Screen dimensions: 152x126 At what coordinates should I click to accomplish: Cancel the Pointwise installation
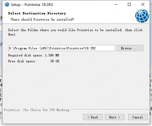click(x=138, y=117)
